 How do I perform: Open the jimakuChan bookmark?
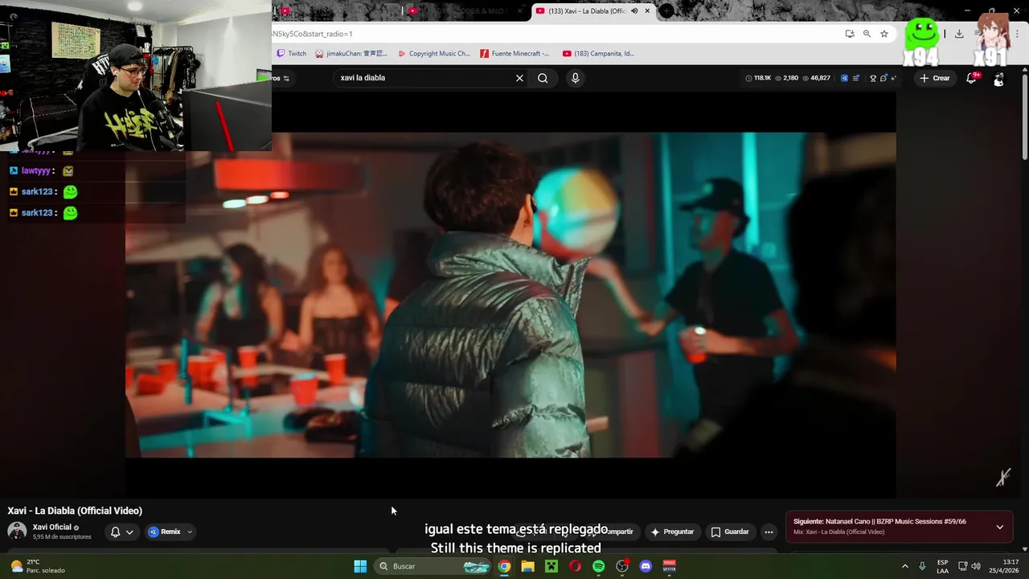[x=351, y=54]
